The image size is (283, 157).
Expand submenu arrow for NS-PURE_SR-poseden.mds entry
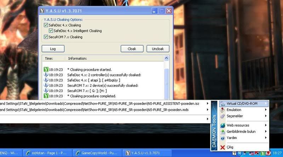[x=207, y=110]
